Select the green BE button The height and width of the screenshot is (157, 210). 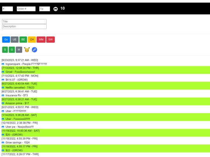tap(23, 40)
